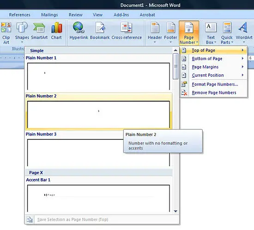Expand the Top of Page submenu arrow
The width and height of the screenshot is (254, 230).
pos(242,50)
